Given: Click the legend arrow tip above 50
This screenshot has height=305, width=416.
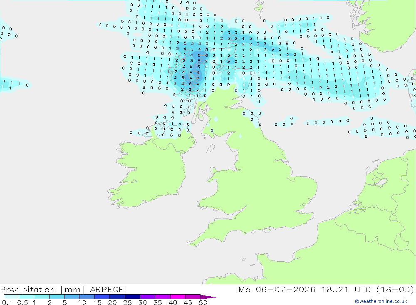Looking at the screenshot, I should click(x=208, y=297).
